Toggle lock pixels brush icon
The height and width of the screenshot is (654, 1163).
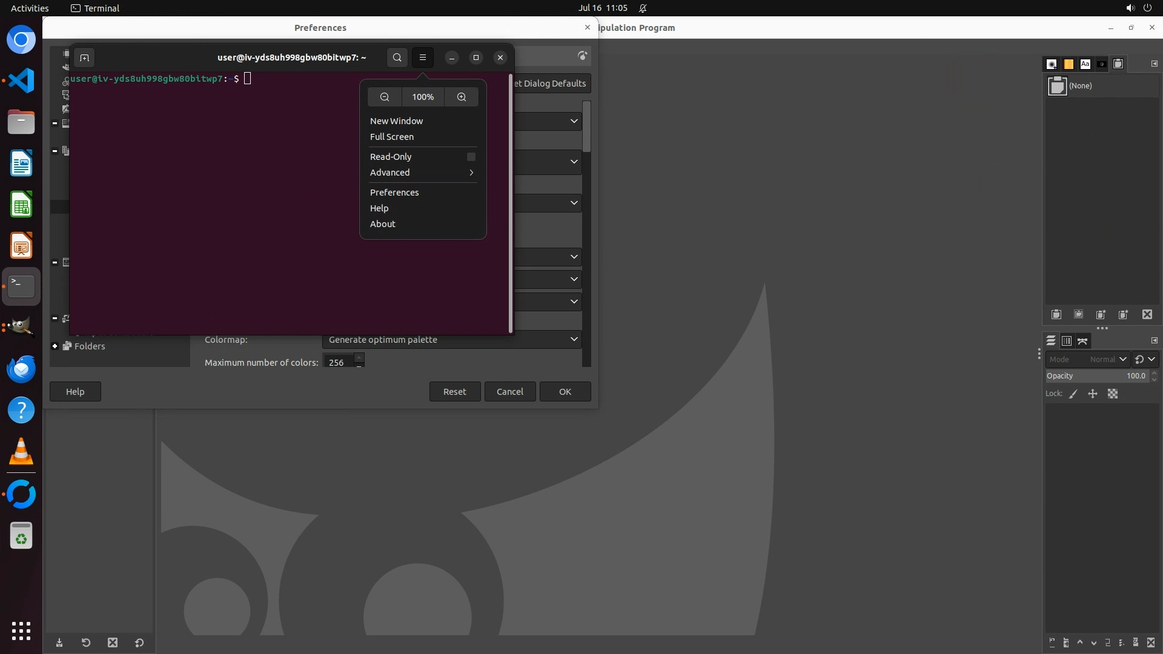(x=1073, y=394)
